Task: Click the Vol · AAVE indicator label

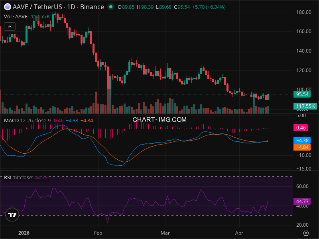Action: [16, 16]
